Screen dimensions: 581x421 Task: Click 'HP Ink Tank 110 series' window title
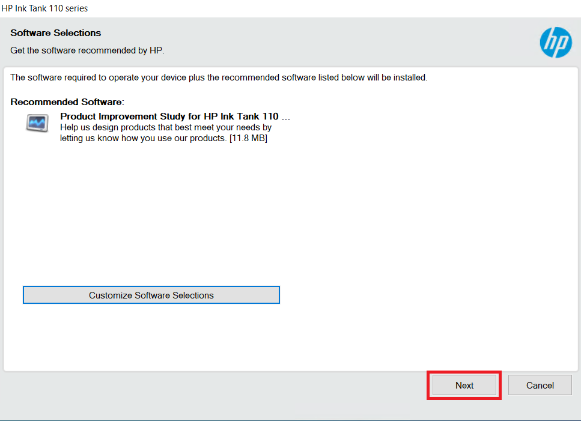(x=45, y=8)
